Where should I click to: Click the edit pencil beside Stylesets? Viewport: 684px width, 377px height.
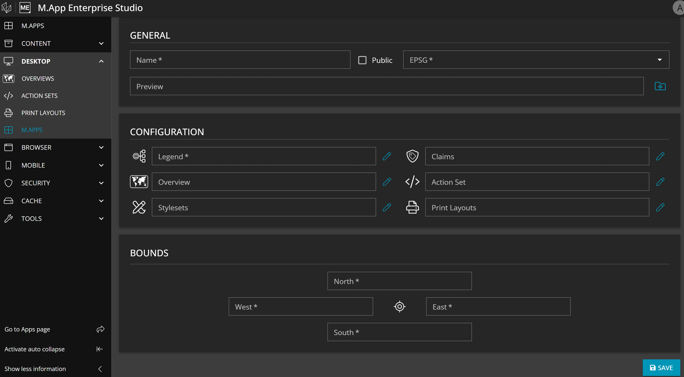pos(387,207)
